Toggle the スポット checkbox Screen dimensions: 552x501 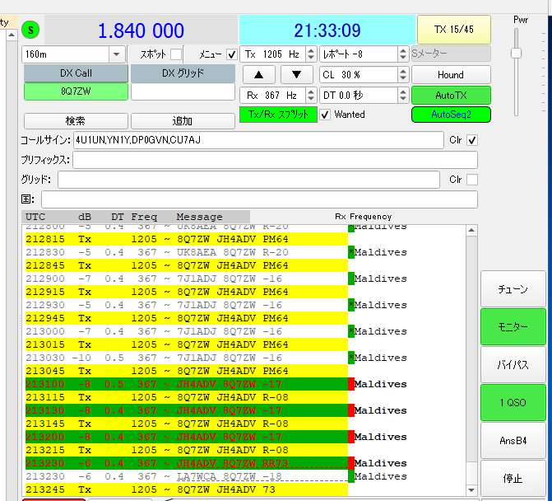176,54
